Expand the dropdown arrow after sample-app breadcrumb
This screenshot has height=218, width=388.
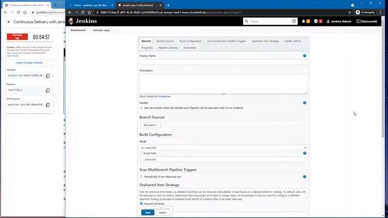114,30
